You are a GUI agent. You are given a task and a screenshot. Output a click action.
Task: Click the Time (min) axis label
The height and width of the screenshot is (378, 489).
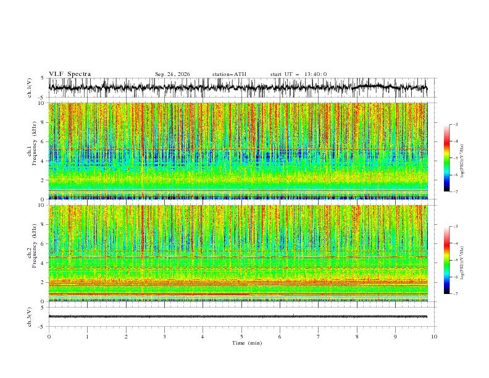[x=247, y=343]
